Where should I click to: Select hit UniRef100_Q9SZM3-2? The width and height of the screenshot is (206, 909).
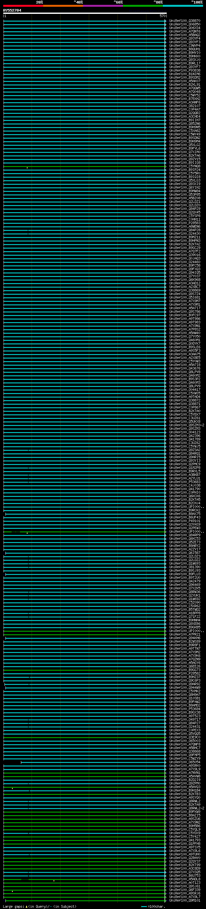187,425
